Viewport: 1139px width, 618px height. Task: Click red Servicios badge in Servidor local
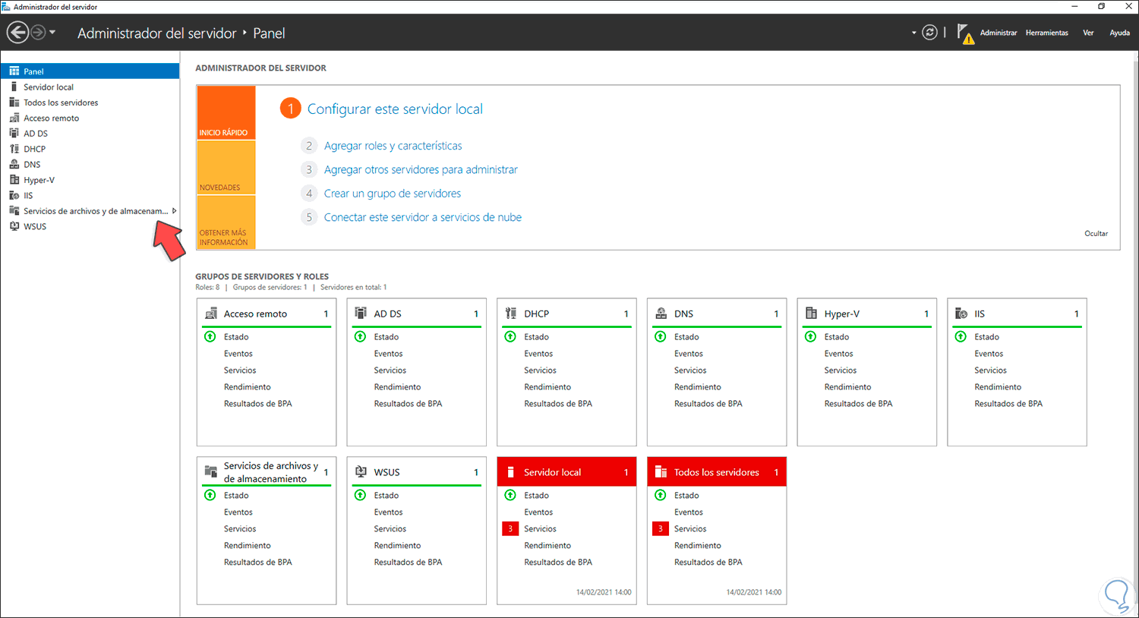(510, 528)
